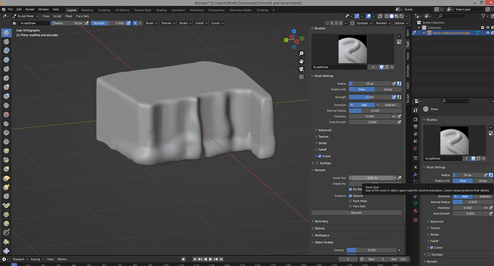This screenshot has width=494, height=266.
Task: Adjust the Density slider under Object Scatter
Action: point(372,250)
